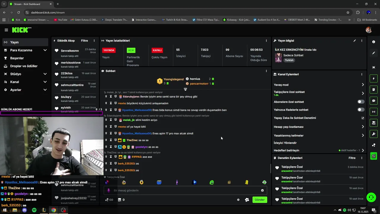Click the shop icon below message box
The width and height of the screenshot is (380, 214).
tap(120, 200)
